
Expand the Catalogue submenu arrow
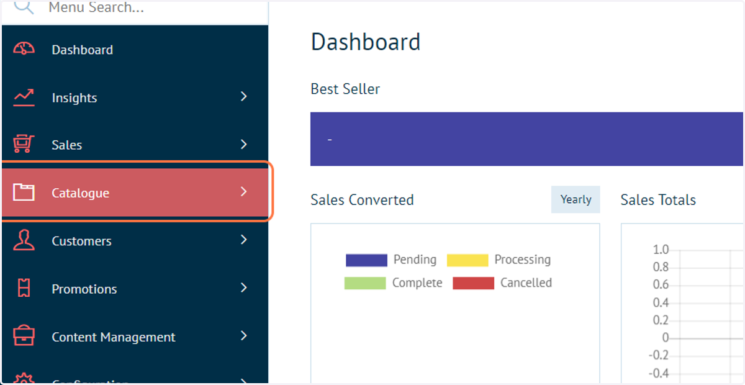[x=244, y=192]
